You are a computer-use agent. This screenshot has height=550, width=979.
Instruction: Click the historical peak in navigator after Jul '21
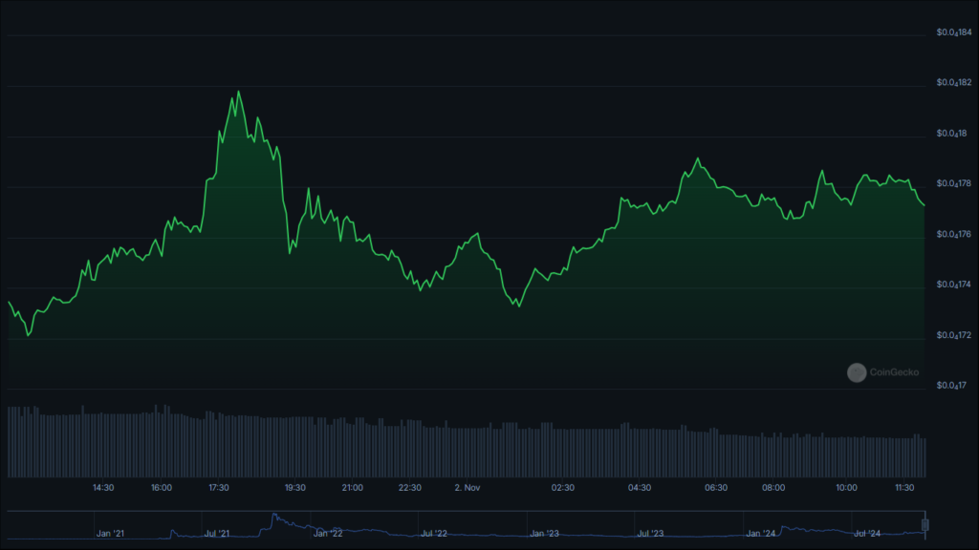274,516
